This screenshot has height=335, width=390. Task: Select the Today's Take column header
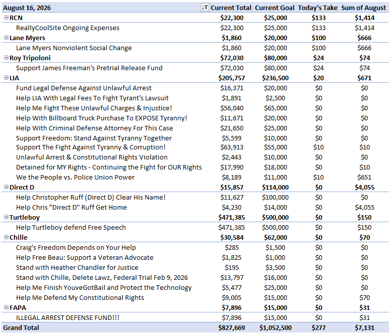pos(318,8)
